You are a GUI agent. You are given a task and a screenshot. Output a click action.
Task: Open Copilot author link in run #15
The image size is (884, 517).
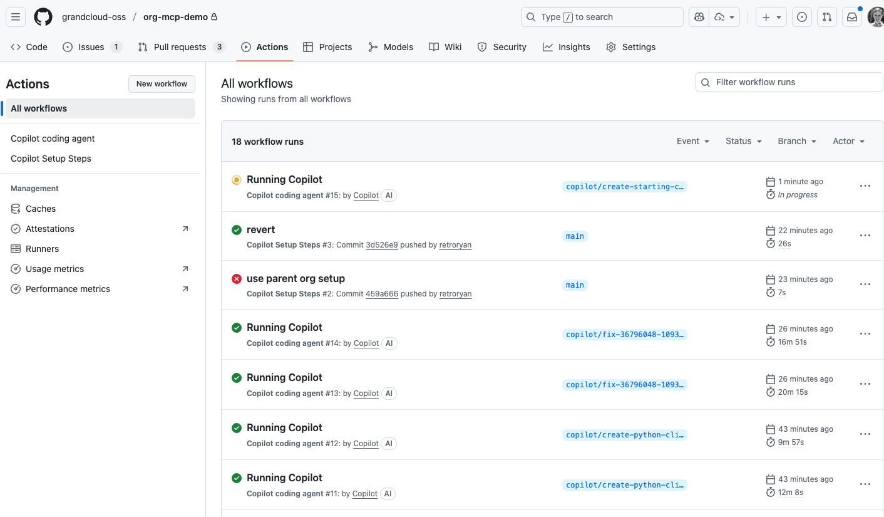click(366, 196)
